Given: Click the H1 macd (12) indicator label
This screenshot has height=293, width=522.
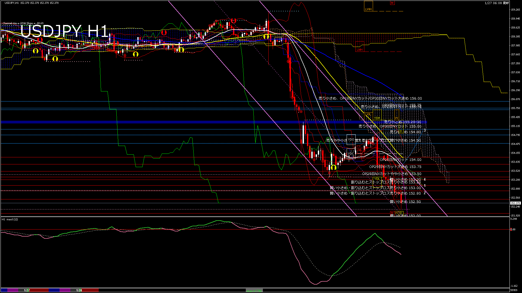Looking at the screenshot, I should [x=10, y=219].
